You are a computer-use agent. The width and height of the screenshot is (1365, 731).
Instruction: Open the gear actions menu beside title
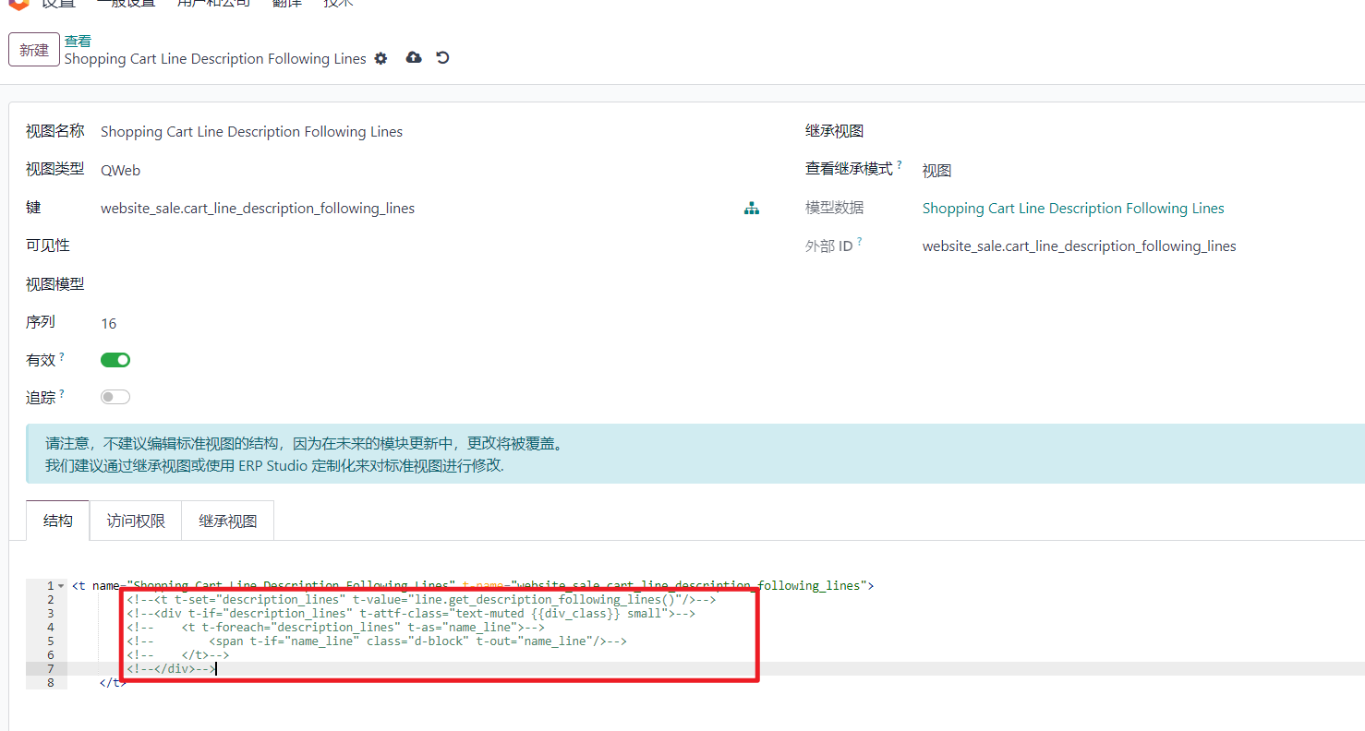click(x=381, y=58)
